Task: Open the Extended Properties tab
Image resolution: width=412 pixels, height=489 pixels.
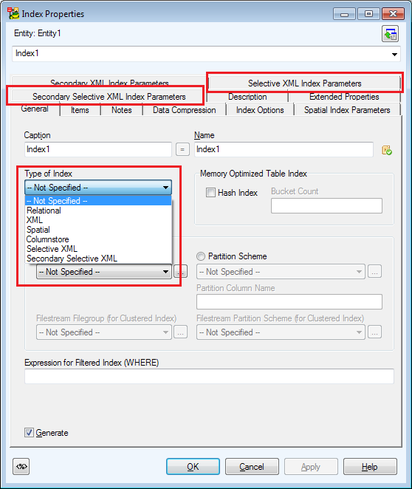Action: point(344,97)
